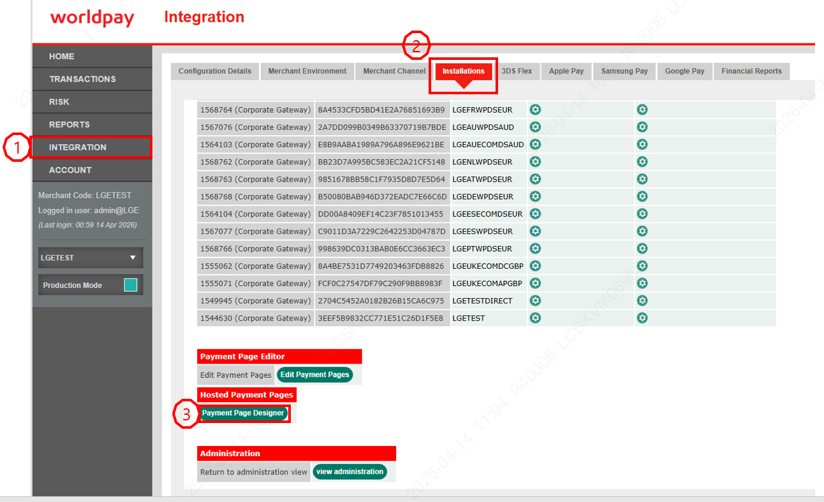Click the view administration button

pyautogui.click(x=349, y=472)
